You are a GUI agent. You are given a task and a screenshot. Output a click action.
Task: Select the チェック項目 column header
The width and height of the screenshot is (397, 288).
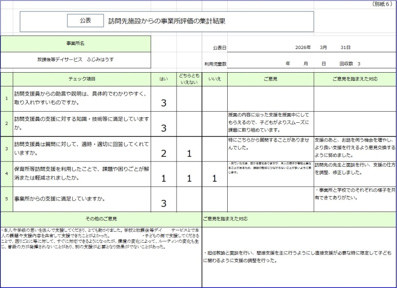pos(81,79)
